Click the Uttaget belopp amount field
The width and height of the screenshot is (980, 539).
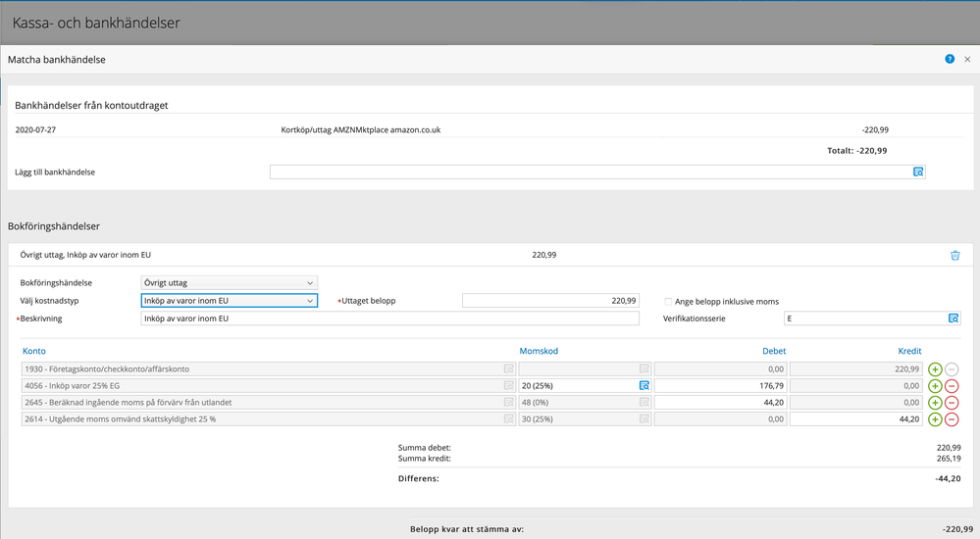(549, 301)
